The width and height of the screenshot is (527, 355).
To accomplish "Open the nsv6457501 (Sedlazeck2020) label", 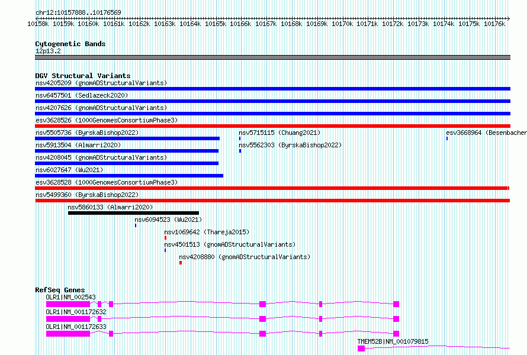I will tap(82, 95).
